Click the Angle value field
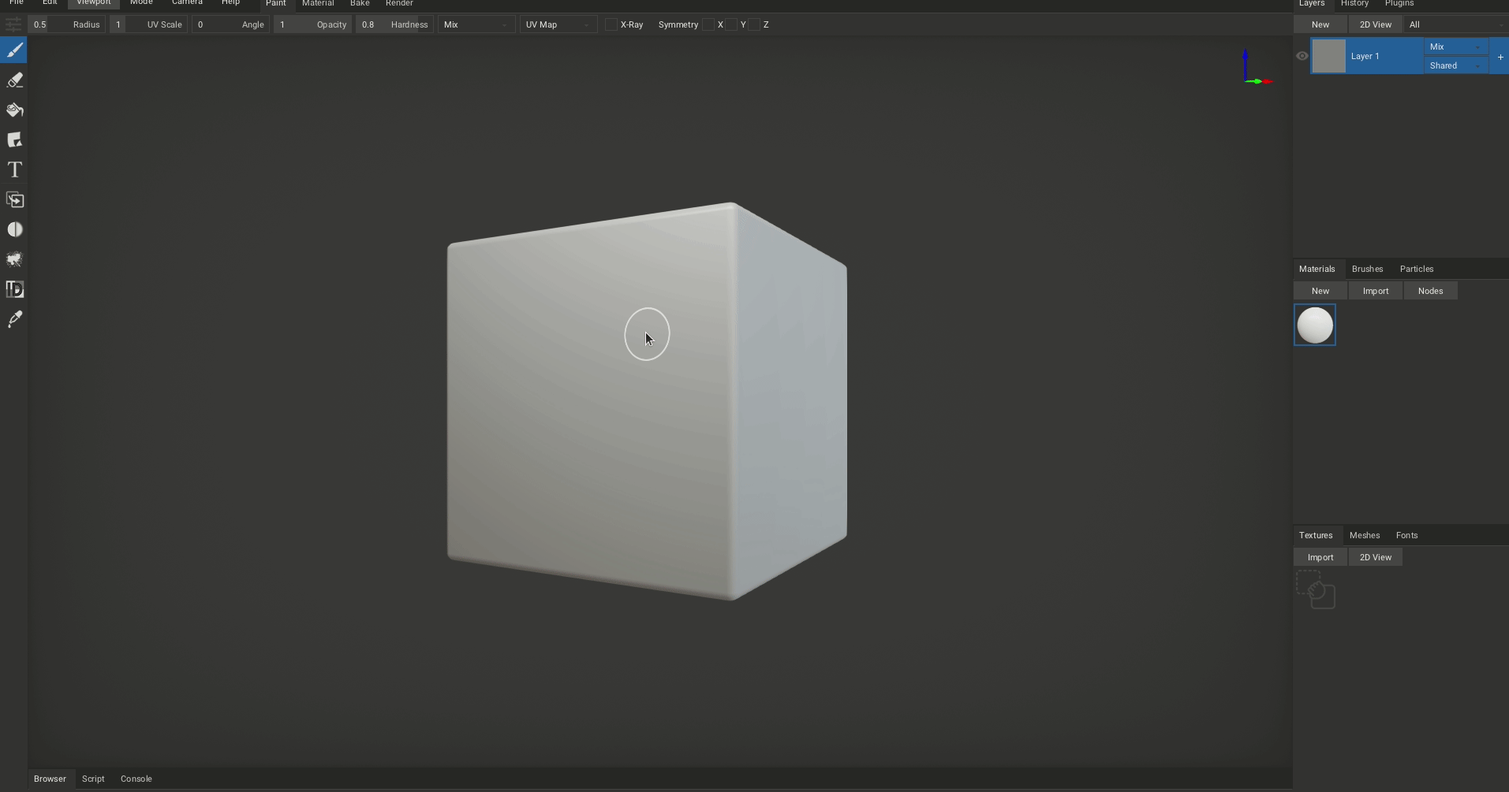This screenshot has width=1509, height=792. pyautogui.click(x=230, y=24)
